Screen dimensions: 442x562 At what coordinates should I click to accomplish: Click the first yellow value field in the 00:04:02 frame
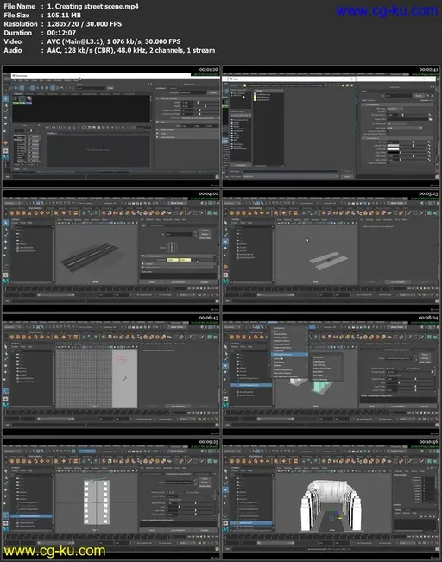click(173, 260)
